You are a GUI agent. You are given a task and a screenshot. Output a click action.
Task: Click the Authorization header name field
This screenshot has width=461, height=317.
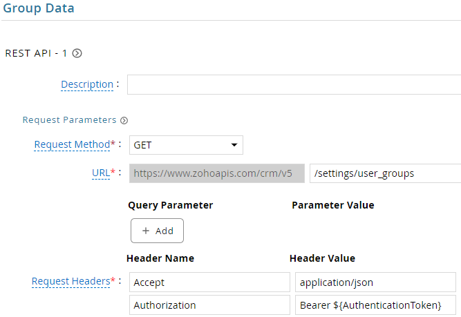coord(209,305)
